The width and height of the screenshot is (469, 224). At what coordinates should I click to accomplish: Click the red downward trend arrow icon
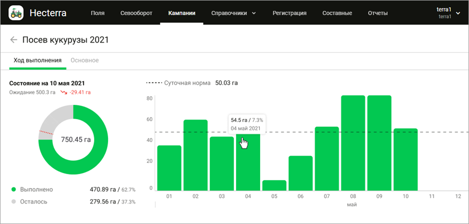[x=64, y=92]
